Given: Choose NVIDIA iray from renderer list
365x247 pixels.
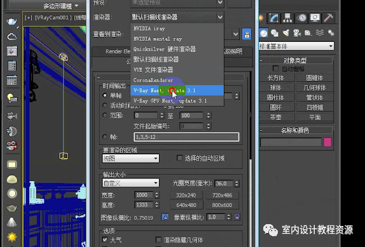Looking at the screenshot, I should coord(177,29).
